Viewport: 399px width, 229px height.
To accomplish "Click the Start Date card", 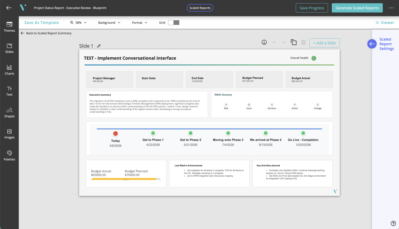I will [160, 80].
